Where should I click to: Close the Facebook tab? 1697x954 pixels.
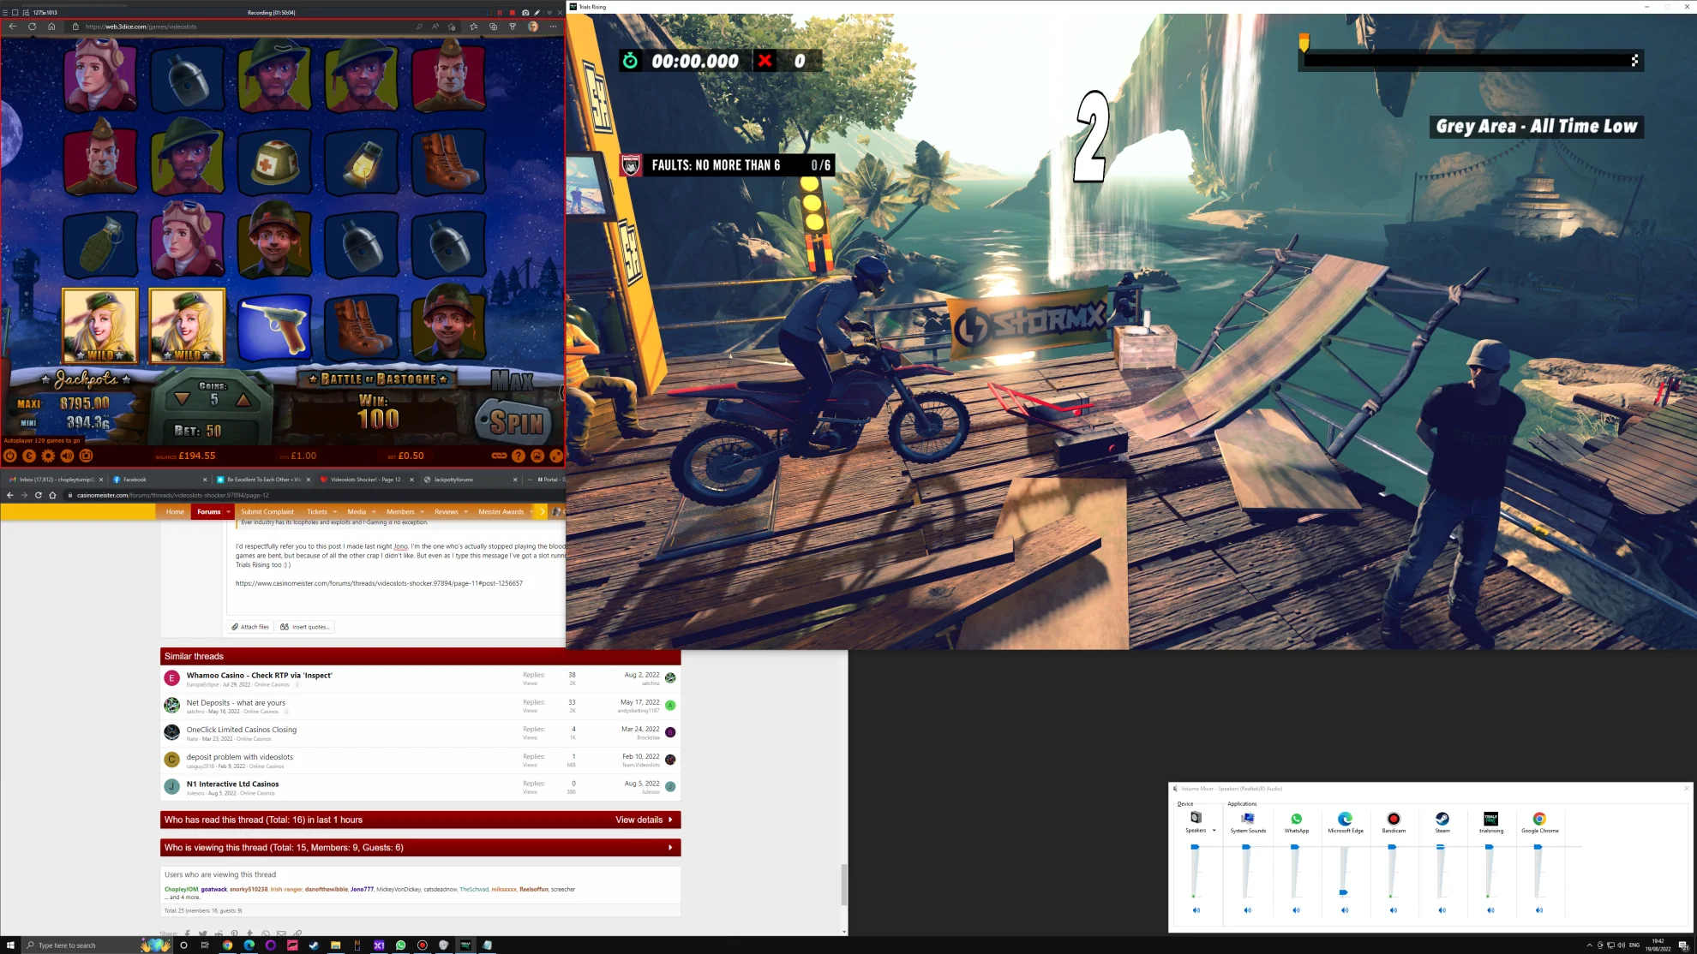coord(205,480)
